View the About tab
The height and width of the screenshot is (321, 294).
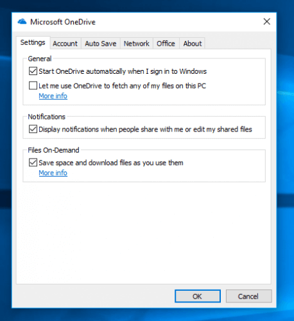(193, 44)
